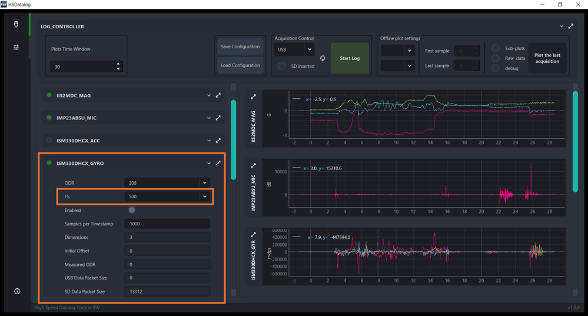
Task: Click the HSDatalog app icon in title bar
Action: (x=4, y=5)
